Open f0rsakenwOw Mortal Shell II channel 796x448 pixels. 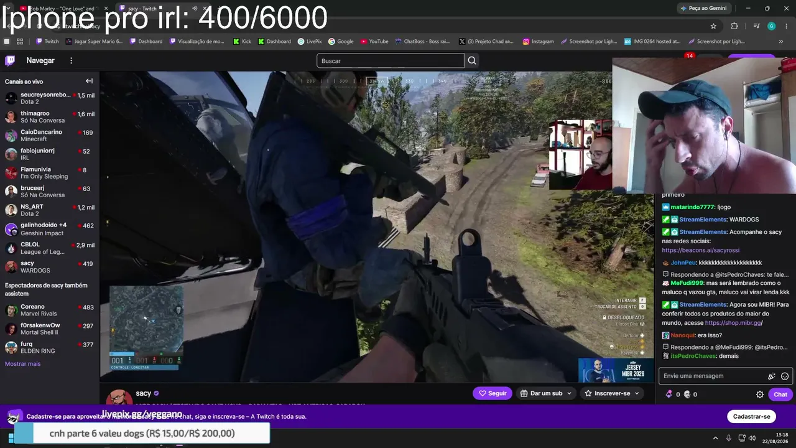(50, 329)
